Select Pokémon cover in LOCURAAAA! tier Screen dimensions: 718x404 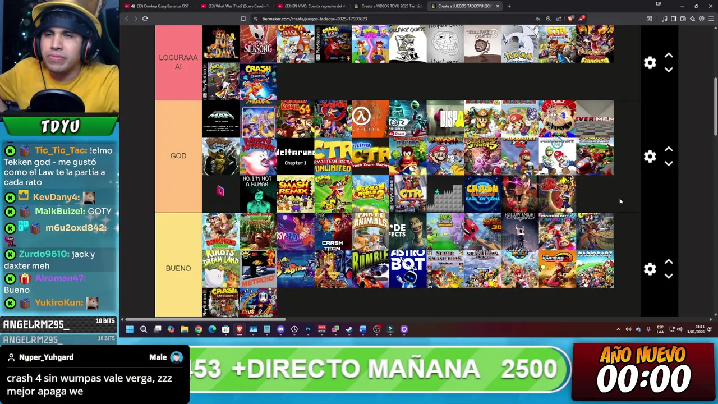click(520, 44)
